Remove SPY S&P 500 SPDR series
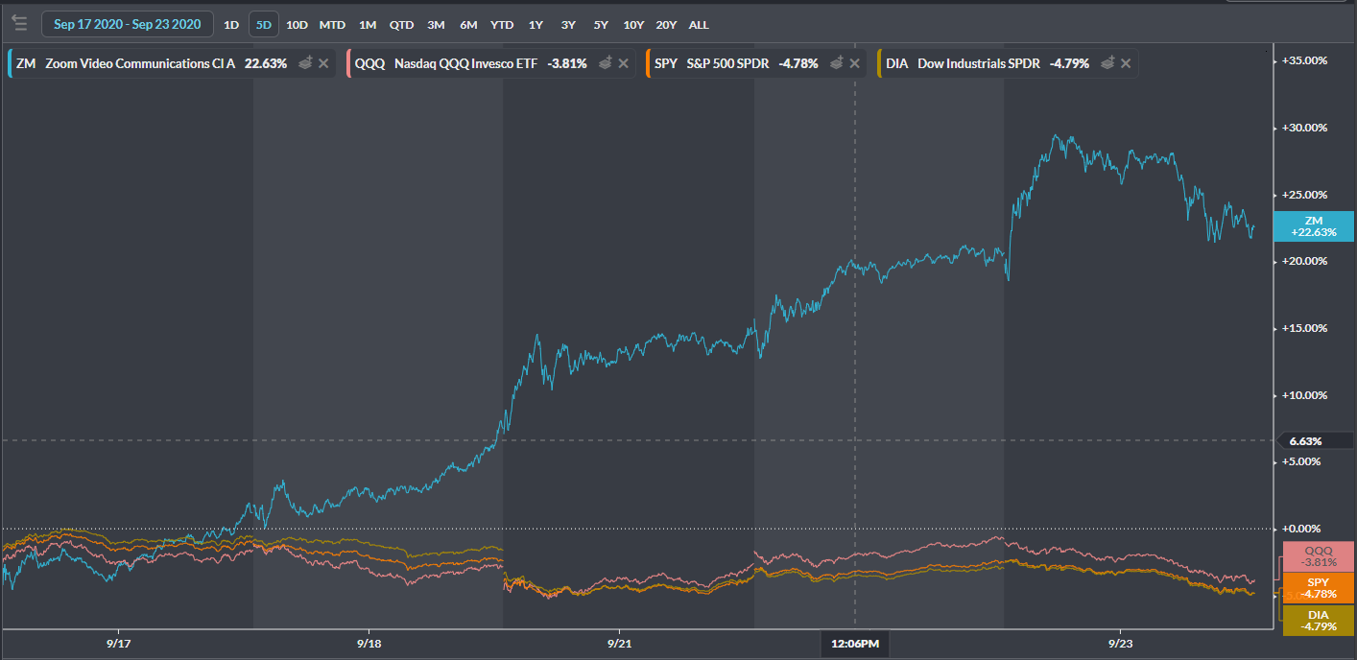Viewport: 1357px width, 660px height. (854, 63)
